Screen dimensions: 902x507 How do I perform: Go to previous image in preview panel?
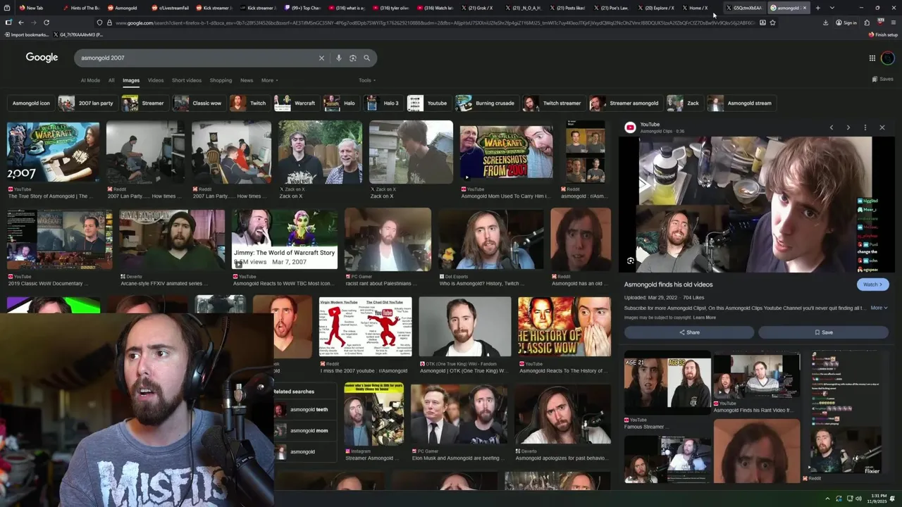(832, 127)
